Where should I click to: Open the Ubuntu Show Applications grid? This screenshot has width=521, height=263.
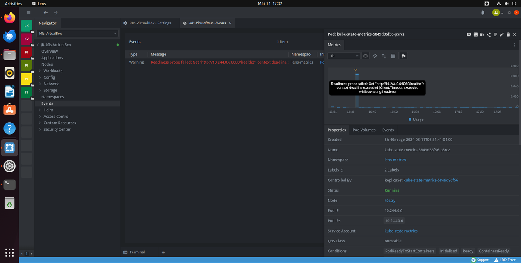9,252
